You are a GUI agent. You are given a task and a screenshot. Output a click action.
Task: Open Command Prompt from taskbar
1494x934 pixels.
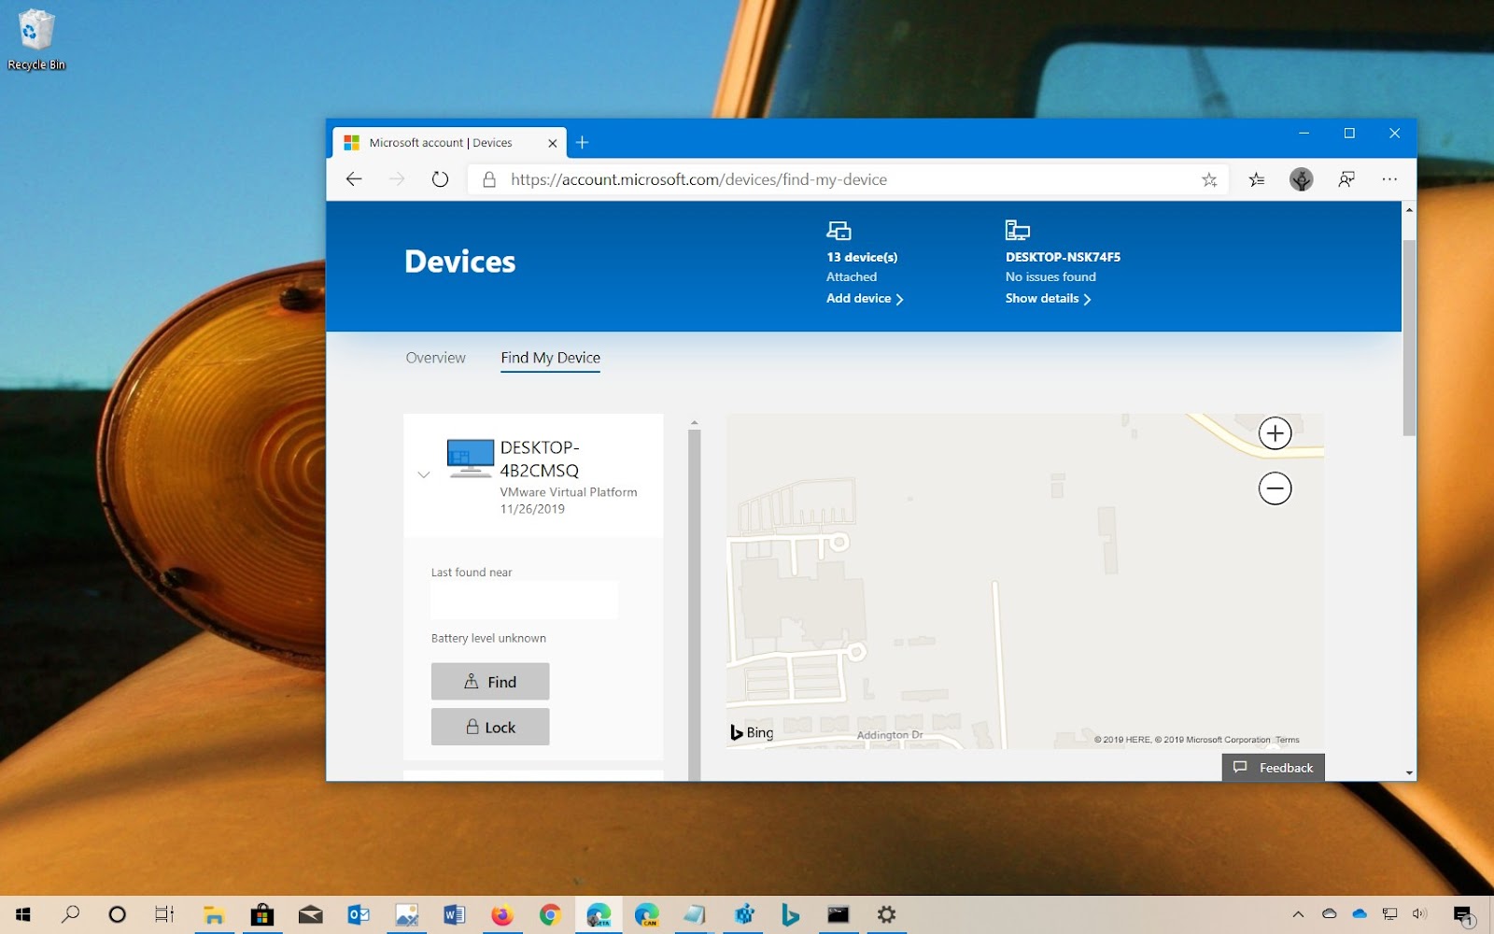point(839,914)
